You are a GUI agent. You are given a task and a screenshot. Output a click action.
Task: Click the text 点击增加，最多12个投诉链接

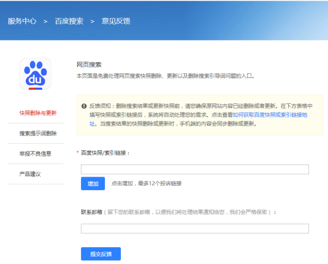[147, 184]
